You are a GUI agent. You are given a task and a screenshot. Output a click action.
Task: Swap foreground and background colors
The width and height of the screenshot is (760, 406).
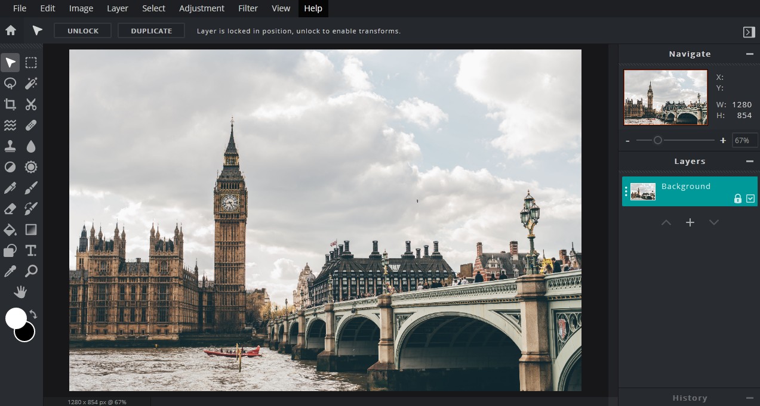pyautogui.click(x=33, y=314)
